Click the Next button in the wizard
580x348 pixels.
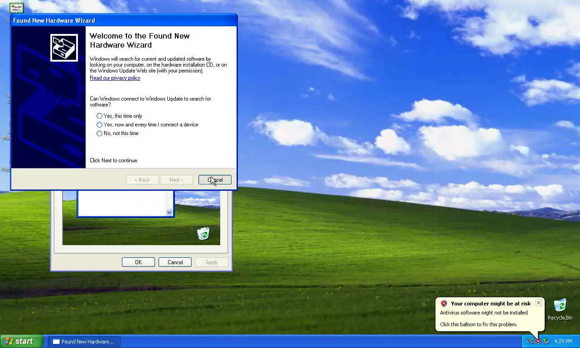coord(176,180)
